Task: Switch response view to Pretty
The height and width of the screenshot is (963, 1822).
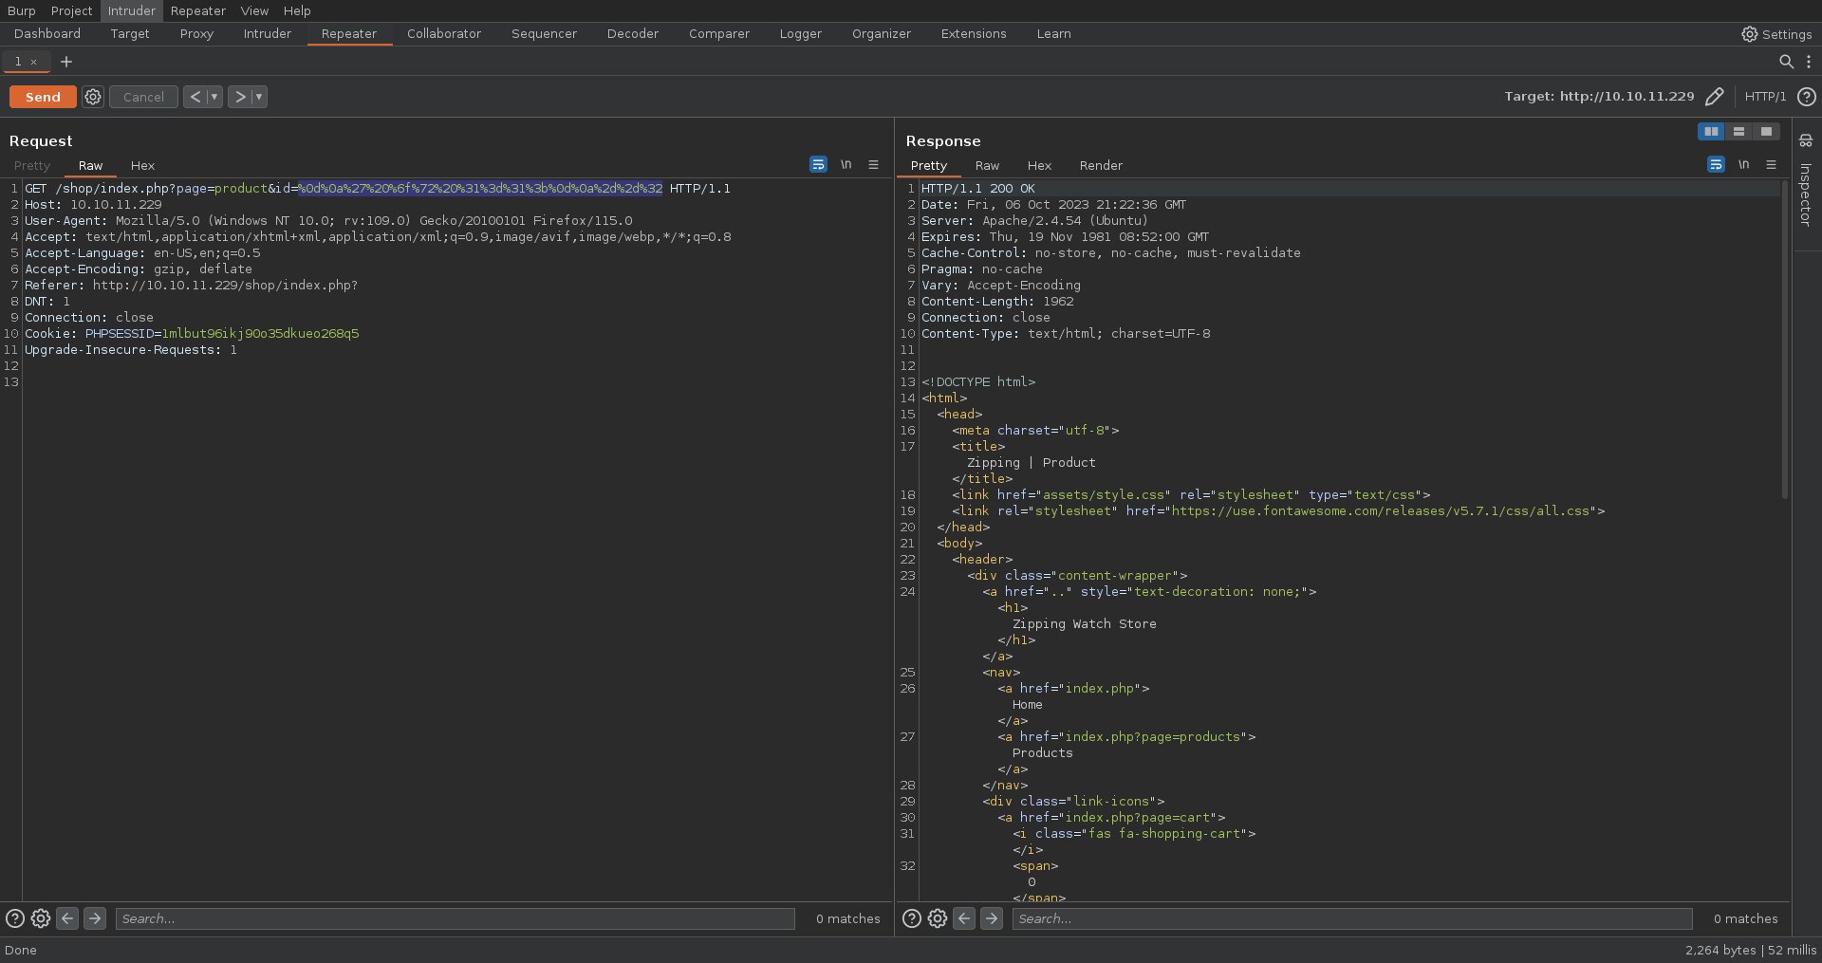Action: click(x=929, y=166)
